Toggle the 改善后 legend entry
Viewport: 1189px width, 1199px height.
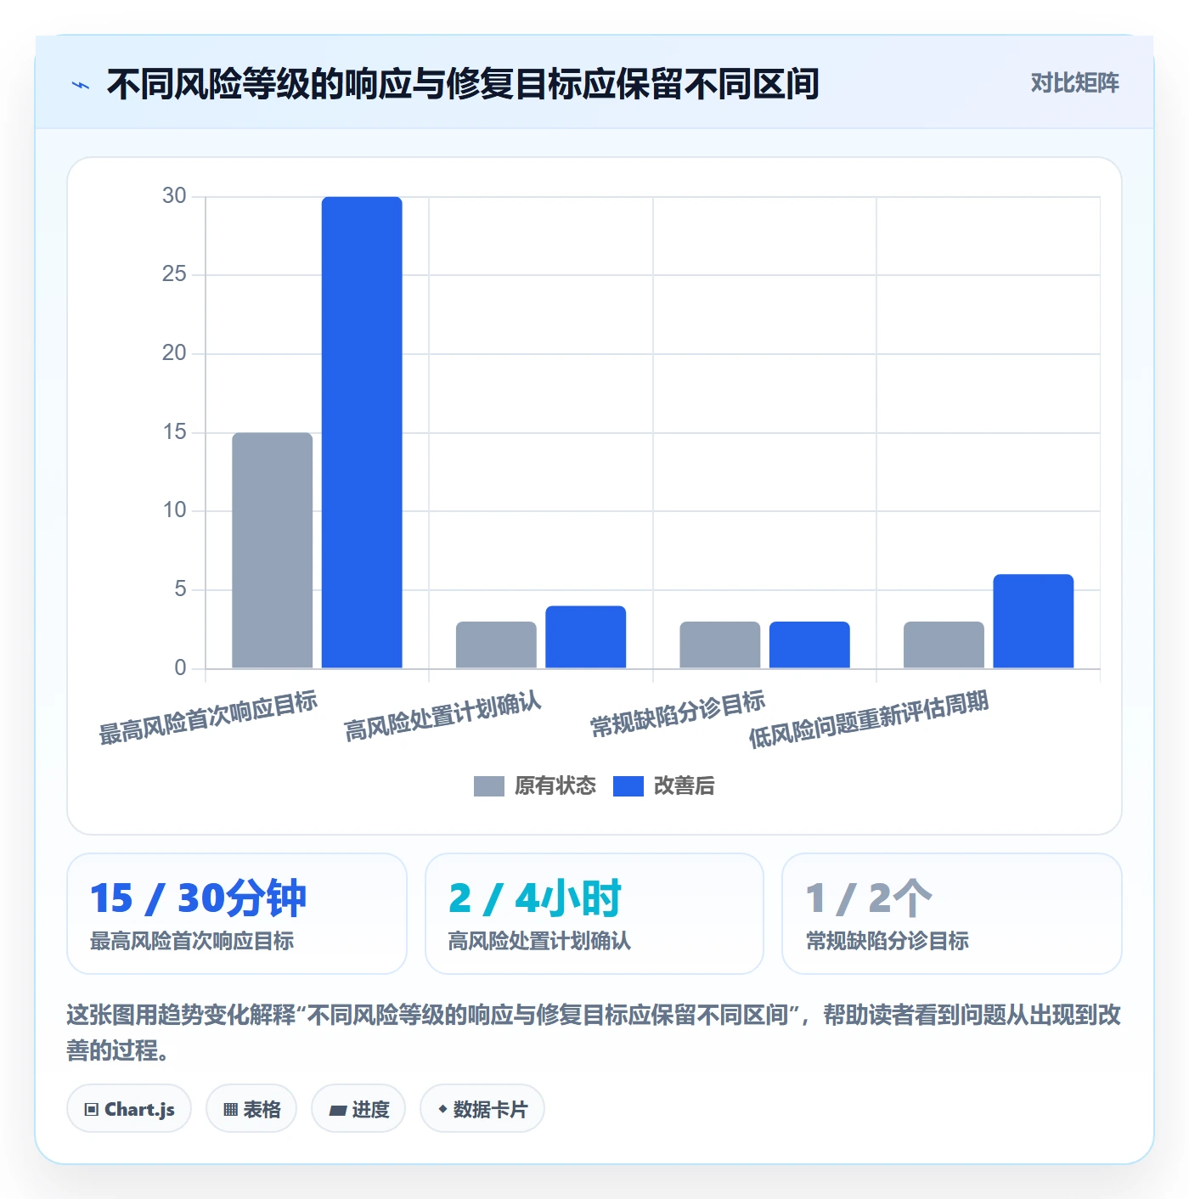point(664,785)
